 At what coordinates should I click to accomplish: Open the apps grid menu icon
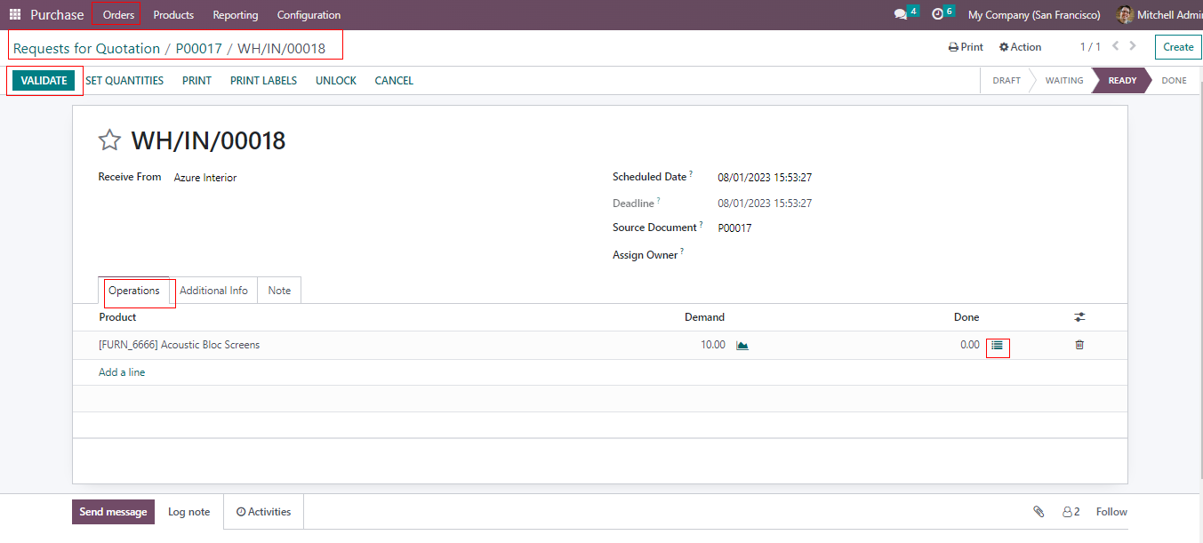tap(15, 15)
